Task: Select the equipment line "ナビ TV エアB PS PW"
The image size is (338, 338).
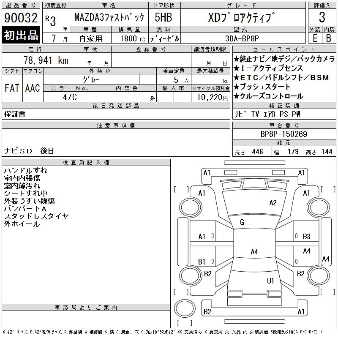Action: tap(267, 114)
